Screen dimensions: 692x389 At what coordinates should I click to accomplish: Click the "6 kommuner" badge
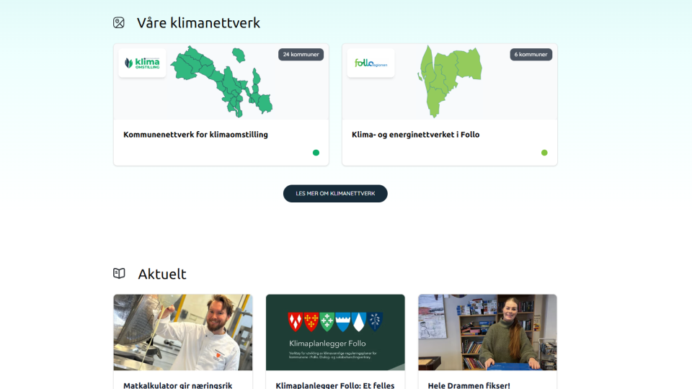click(x=531, y=55)
